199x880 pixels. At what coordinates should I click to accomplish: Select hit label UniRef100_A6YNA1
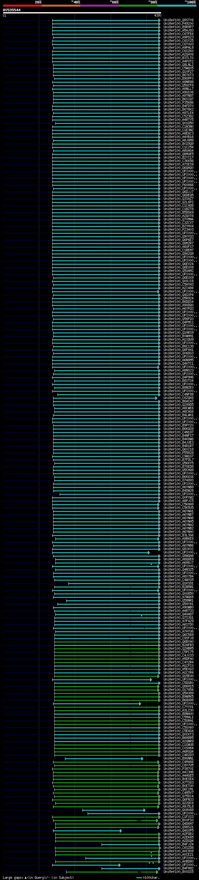[x=178, y=511]
